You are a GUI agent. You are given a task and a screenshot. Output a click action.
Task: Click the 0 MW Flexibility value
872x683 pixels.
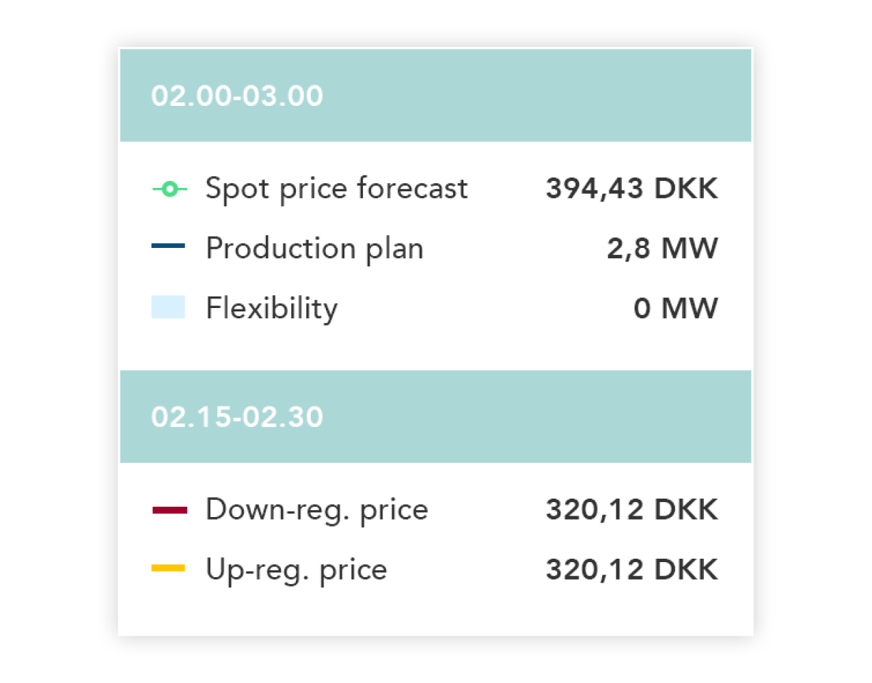(x=675, y=308)
